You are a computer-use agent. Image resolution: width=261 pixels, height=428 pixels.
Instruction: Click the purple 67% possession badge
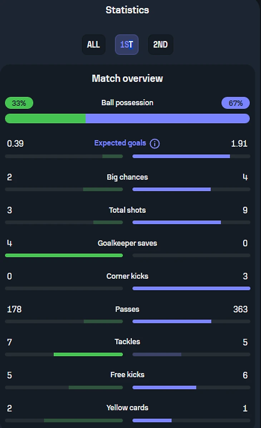click(236, 103)
